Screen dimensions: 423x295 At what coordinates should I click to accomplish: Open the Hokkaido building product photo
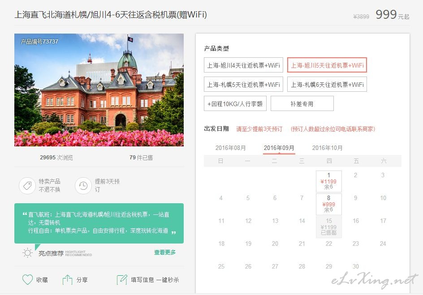99,90
